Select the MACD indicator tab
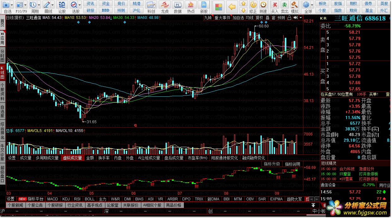This screenshot has width=392, height=218. [52, 199]
